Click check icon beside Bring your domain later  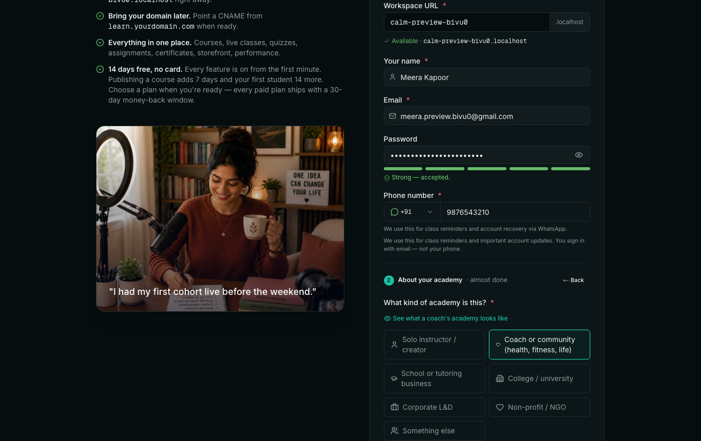tap(100, 16)
